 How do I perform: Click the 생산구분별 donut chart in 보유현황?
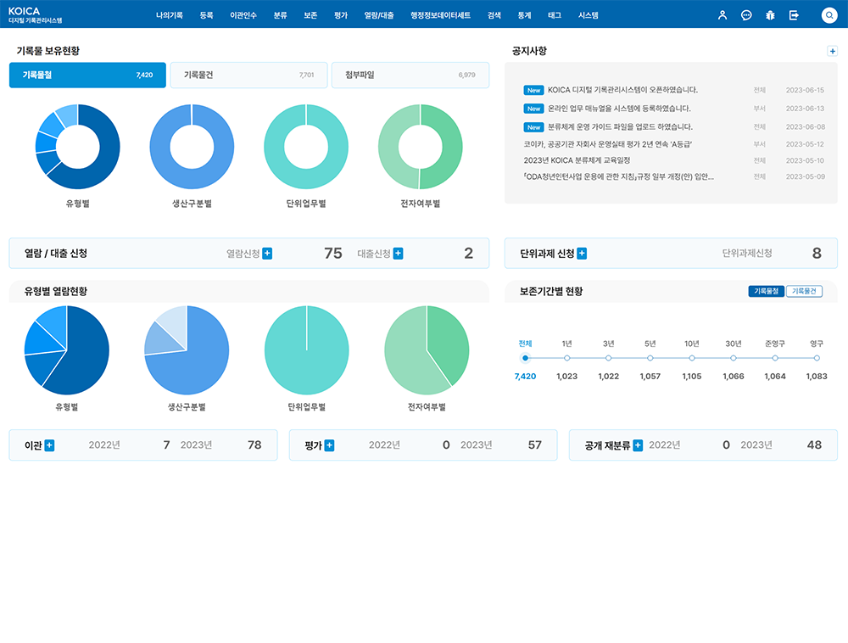click(x=192, y=147)
